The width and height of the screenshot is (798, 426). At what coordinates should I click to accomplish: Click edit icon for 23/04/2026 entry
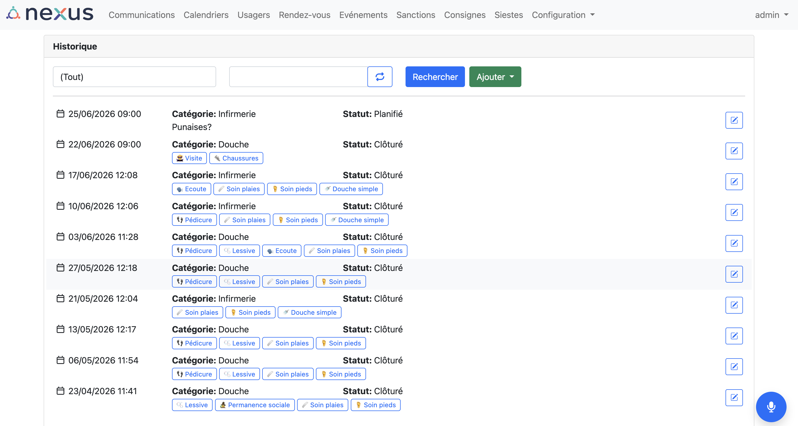[734, 397]
